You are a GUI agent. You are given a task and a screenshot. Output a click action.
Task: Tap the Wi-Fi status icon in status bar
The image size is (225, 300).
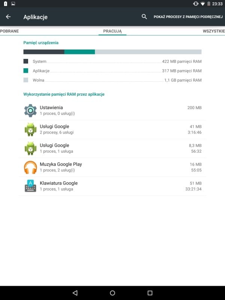click(x=202, y=4)
